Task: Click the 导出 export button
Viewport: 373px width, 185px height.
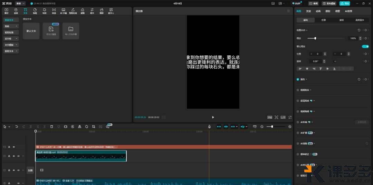Action: (x=345, y=3)
